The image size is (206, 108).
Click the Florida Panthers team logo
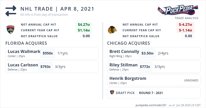click(x=11, y=30)
